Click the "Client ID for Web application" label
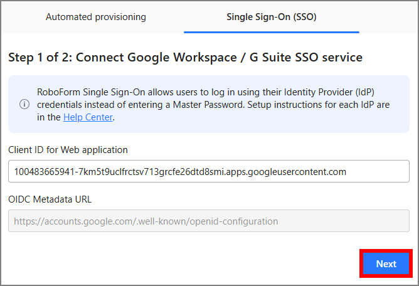 tap(68, 149)
